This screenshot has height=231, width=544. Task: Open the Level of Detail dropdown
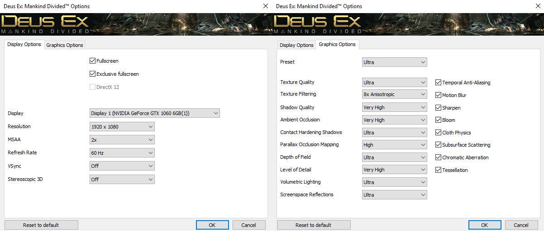[x=395, y=170]
